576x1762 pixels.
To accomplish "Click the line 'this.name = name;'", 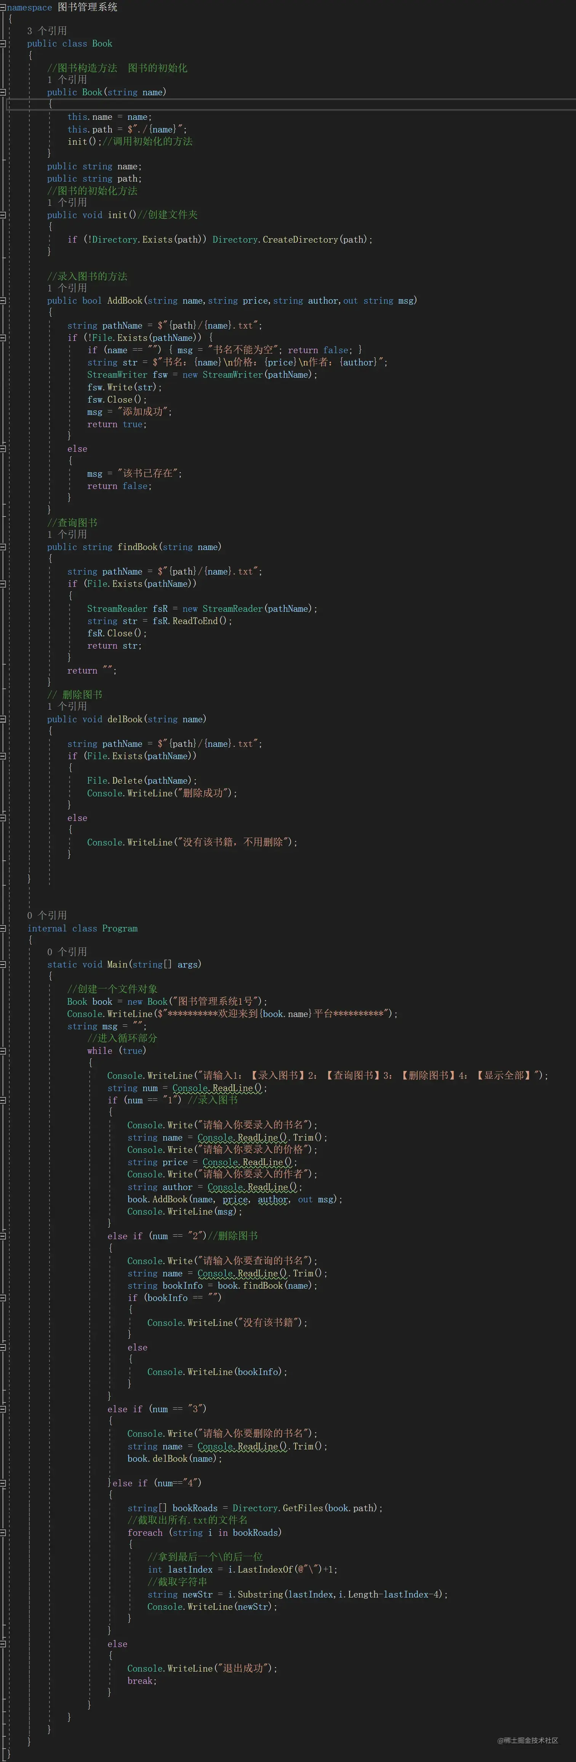I will point(109,117).
